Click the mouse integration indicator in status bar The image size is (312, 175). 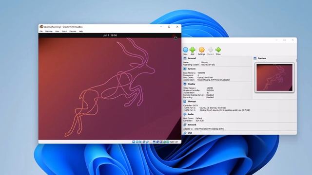pos(164,142)
